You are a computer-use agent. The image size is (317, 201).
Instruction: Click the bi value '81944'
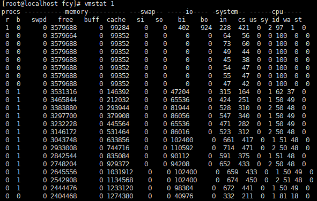point(180,108)
